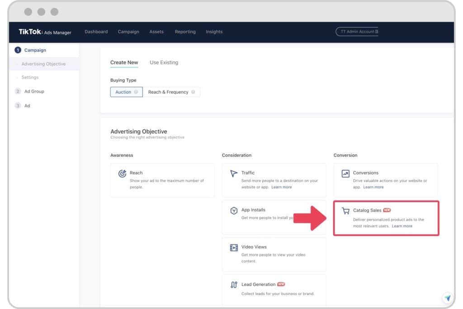
Task: Open the TT Admin Account dropdown
Action: pyautogui.click(x=357, y=32)
